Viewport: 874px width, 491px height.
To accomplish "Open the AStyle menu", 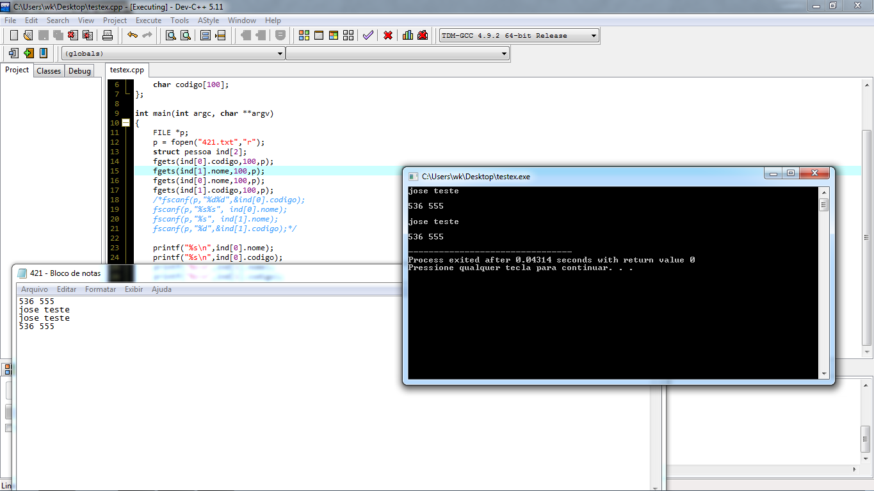I will [209, 20].
